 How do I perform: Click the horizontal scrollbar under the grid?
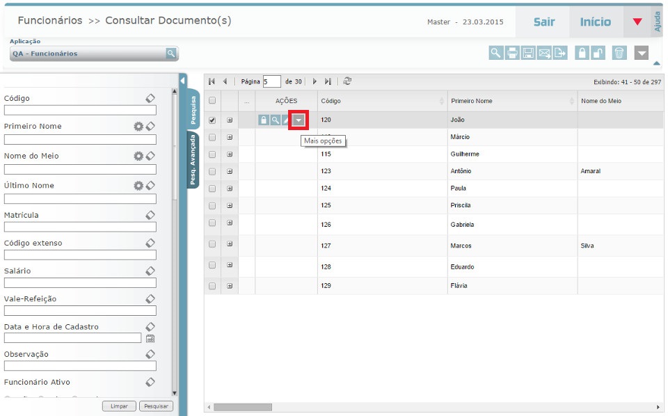(x=242, y=407)
